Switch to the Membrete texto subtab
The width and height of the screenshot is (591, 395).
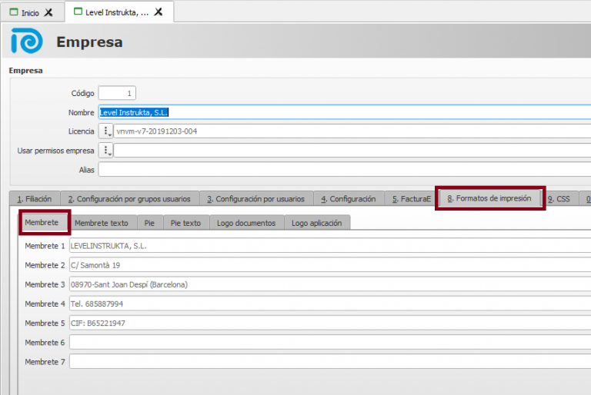[x=101, y=223]
